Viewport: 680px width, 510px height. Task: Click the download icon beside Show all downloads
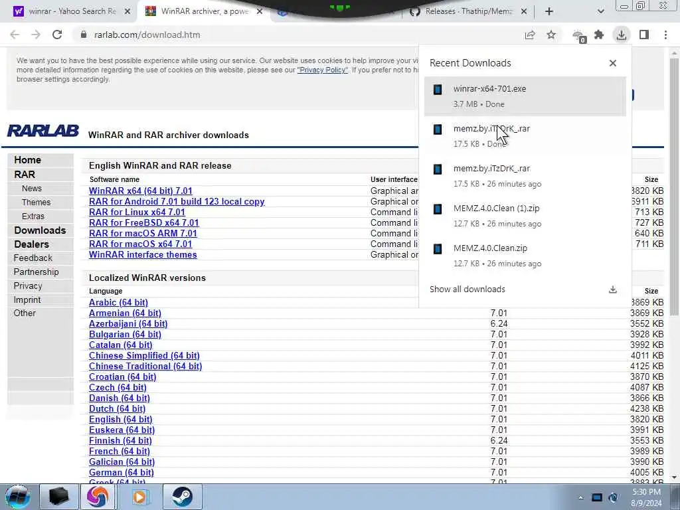[612, 290]
